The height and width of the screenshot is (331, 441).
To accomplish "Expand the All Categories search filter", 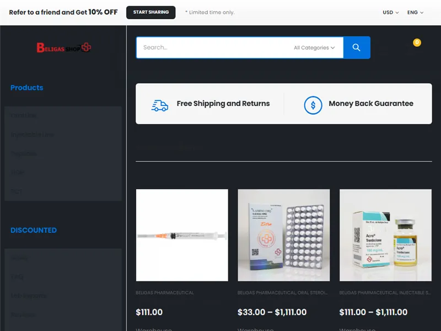I will tap(314, 47).
